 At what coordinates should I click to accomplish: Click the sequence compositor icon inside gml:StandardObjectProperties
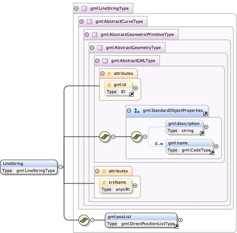tap(136, 137)
